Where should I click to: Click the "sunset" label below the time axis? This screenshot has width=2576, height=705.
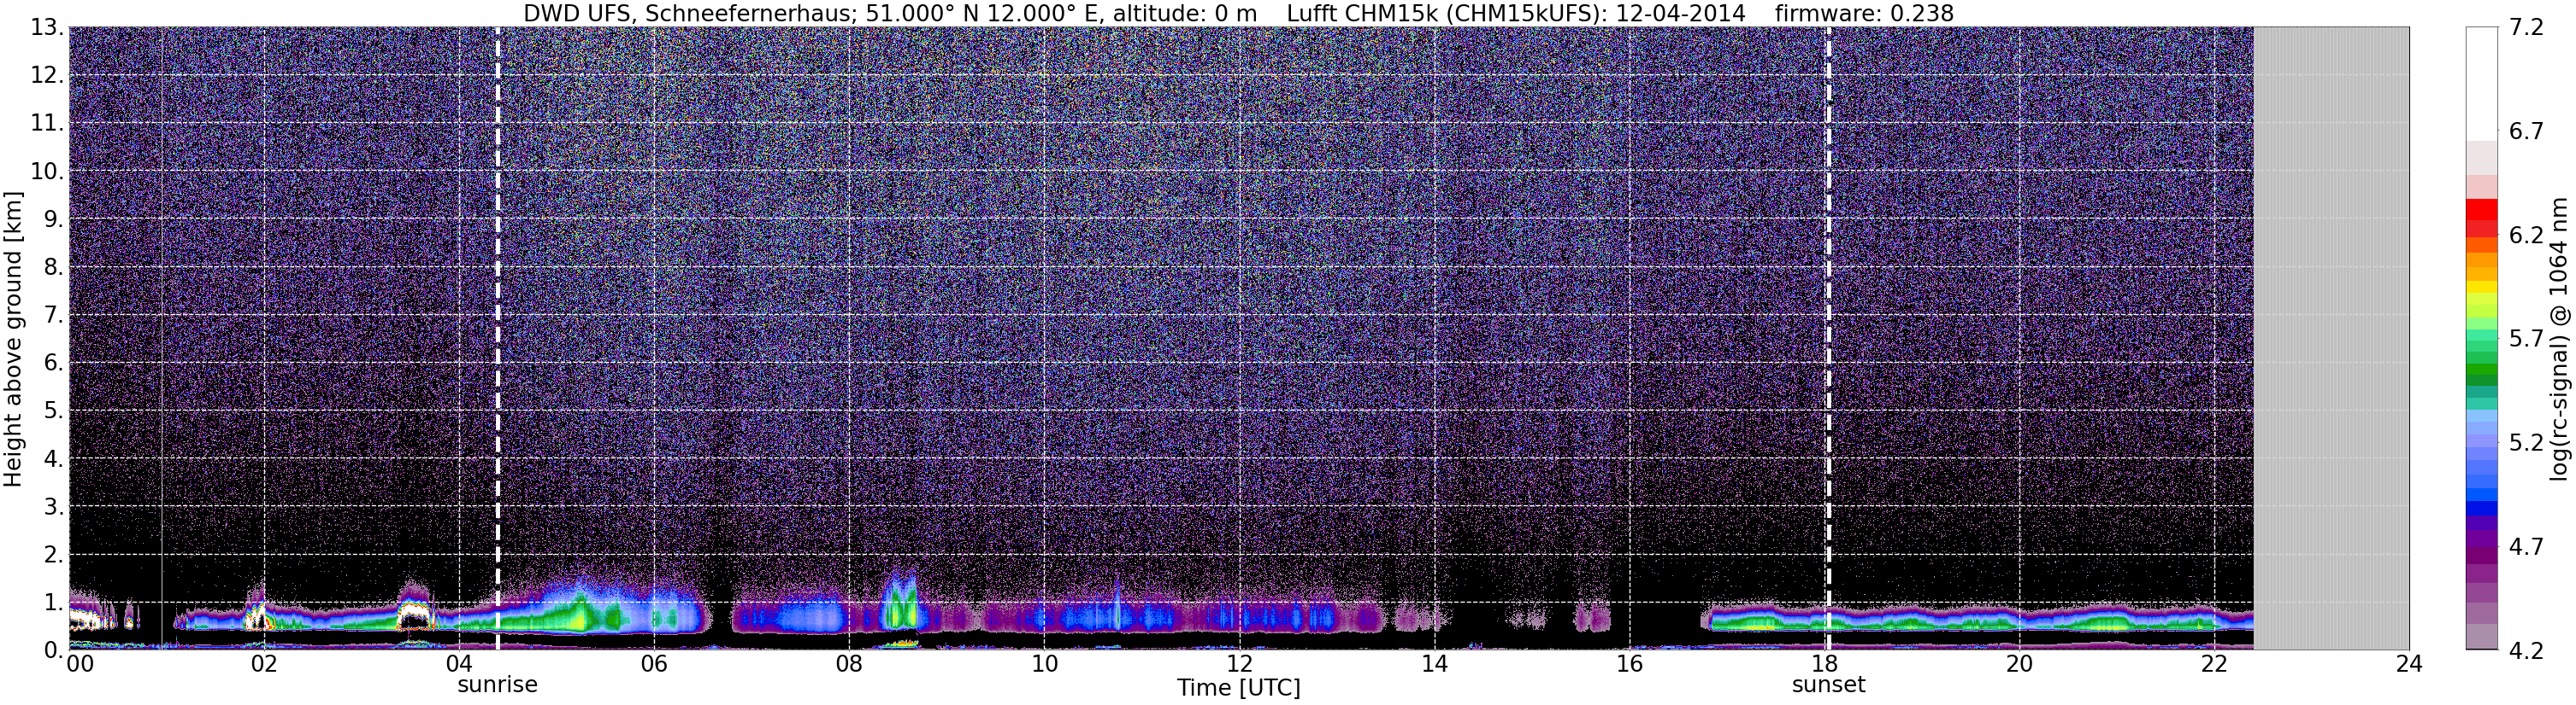(x=1829, y=685)
